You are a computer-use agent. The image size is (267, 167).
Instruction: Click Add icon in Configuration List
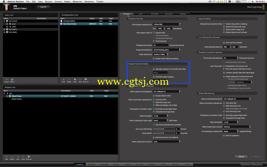click(63, 79)
